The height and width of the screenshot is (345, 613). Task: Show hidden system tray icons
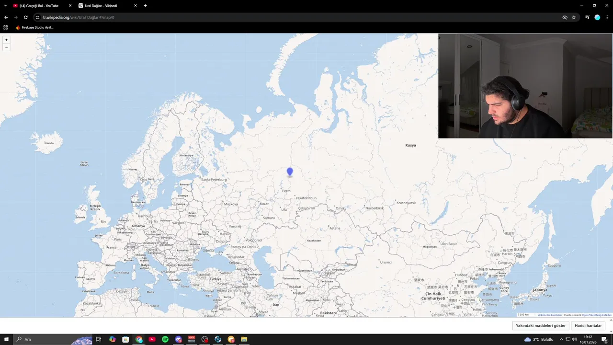[561, 339]
